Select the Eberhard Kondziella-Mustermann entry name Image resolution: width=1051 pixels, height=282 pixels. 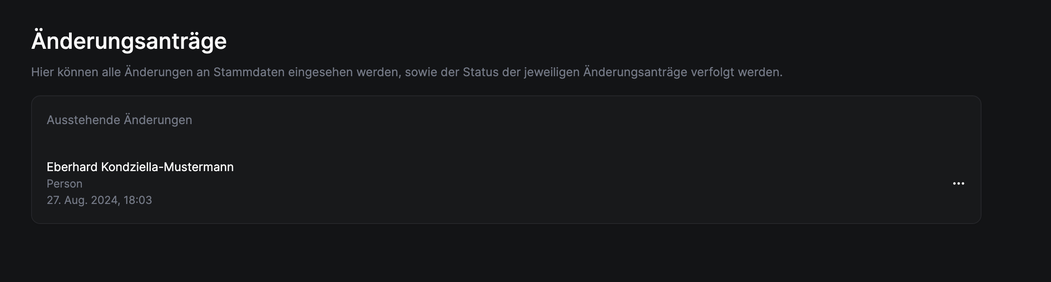(140, 167)
